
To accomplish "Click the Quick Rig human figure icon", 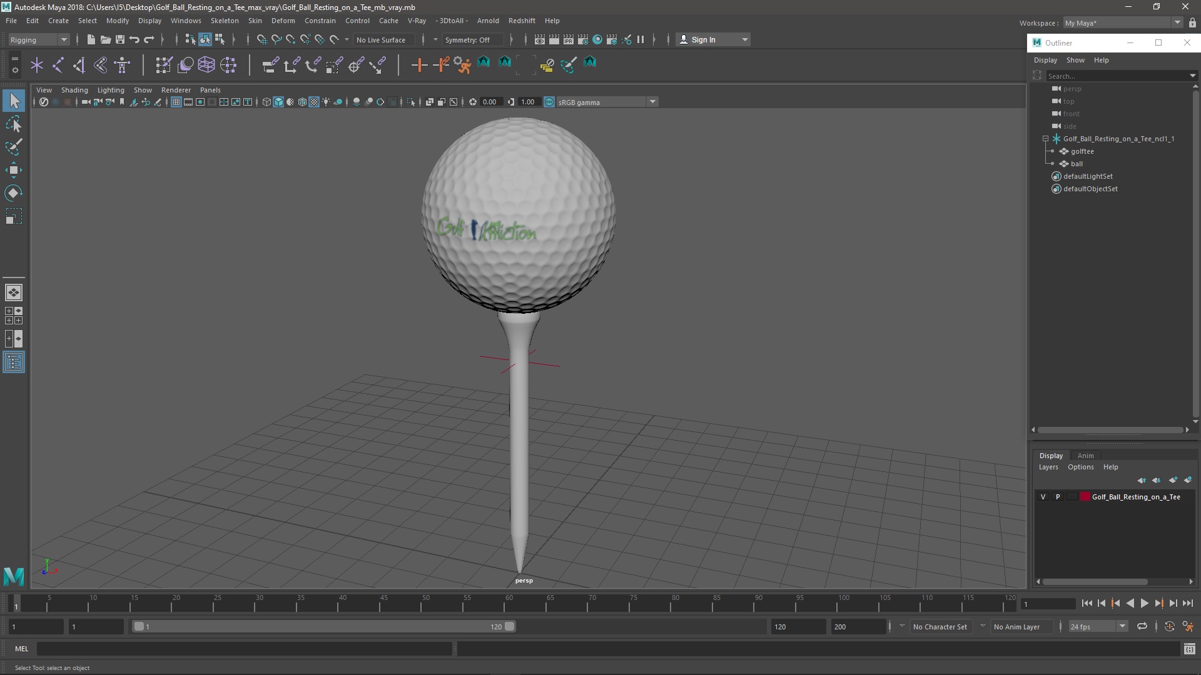I will [x=123, y=65].
